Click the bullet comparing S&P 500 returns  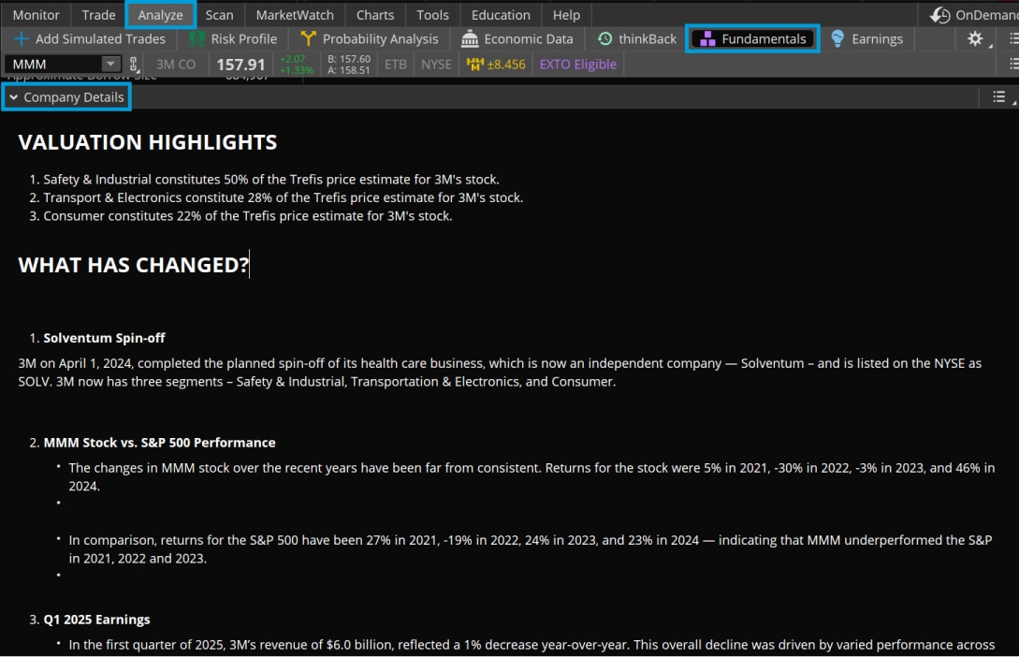pos(531,549)
